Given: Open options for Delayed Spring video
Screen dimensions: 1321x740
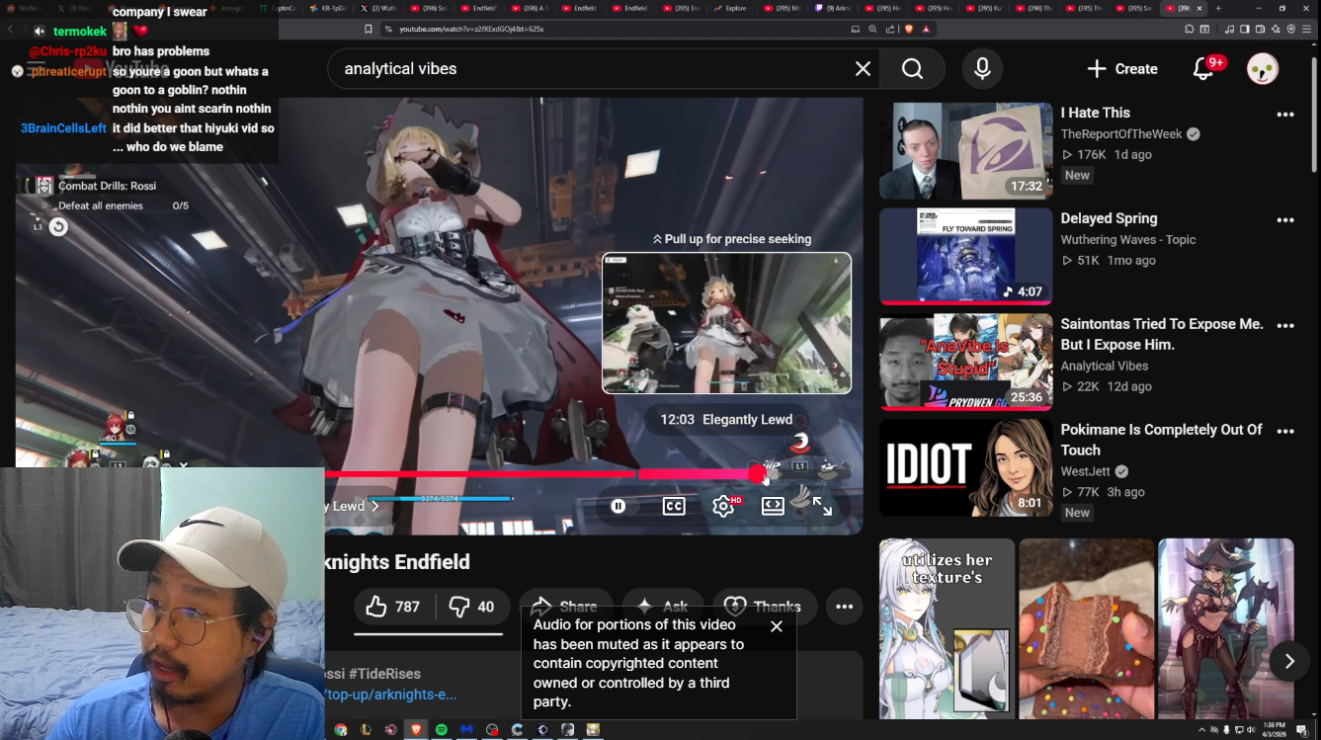Looking at the screenshot, I should (1285, 220).
